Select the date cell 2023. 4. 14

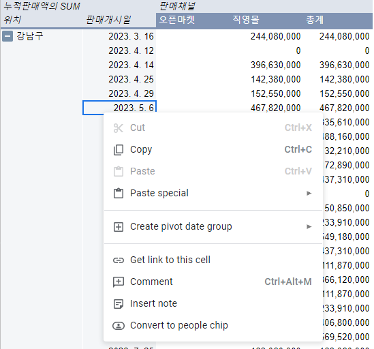(x=131, y=65)
